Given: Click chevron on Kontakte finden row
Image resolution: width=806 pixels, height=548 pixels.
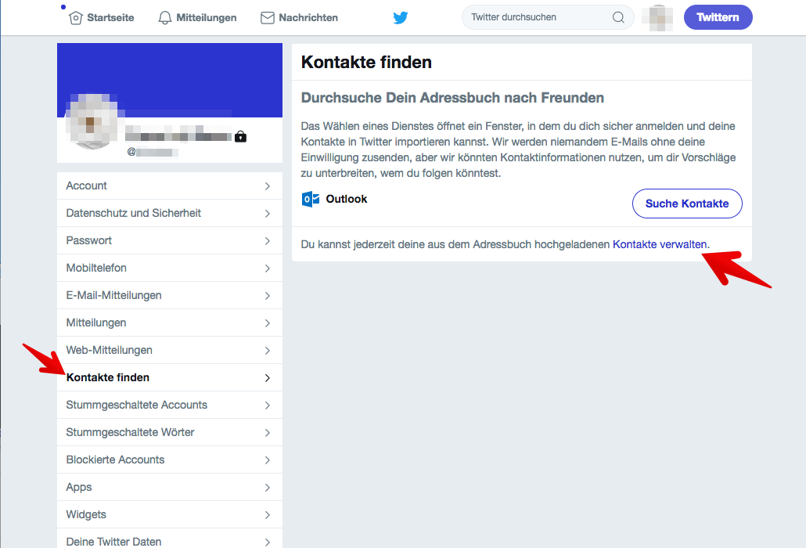Looking at the screenshot, I should (268, 378).
